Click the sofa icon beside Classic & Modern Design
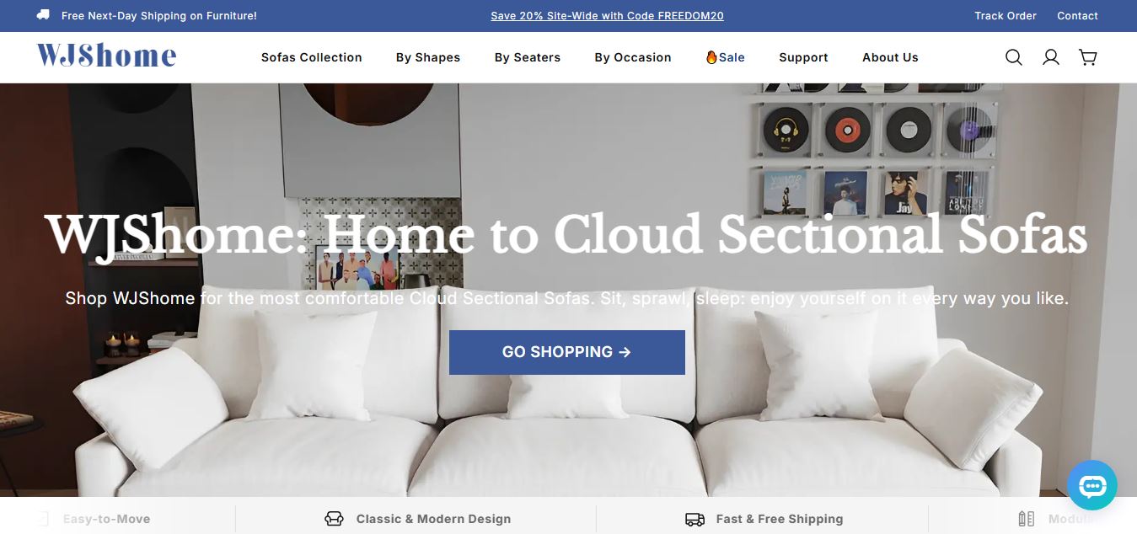The image size is (1137, 534). (335, 519)
